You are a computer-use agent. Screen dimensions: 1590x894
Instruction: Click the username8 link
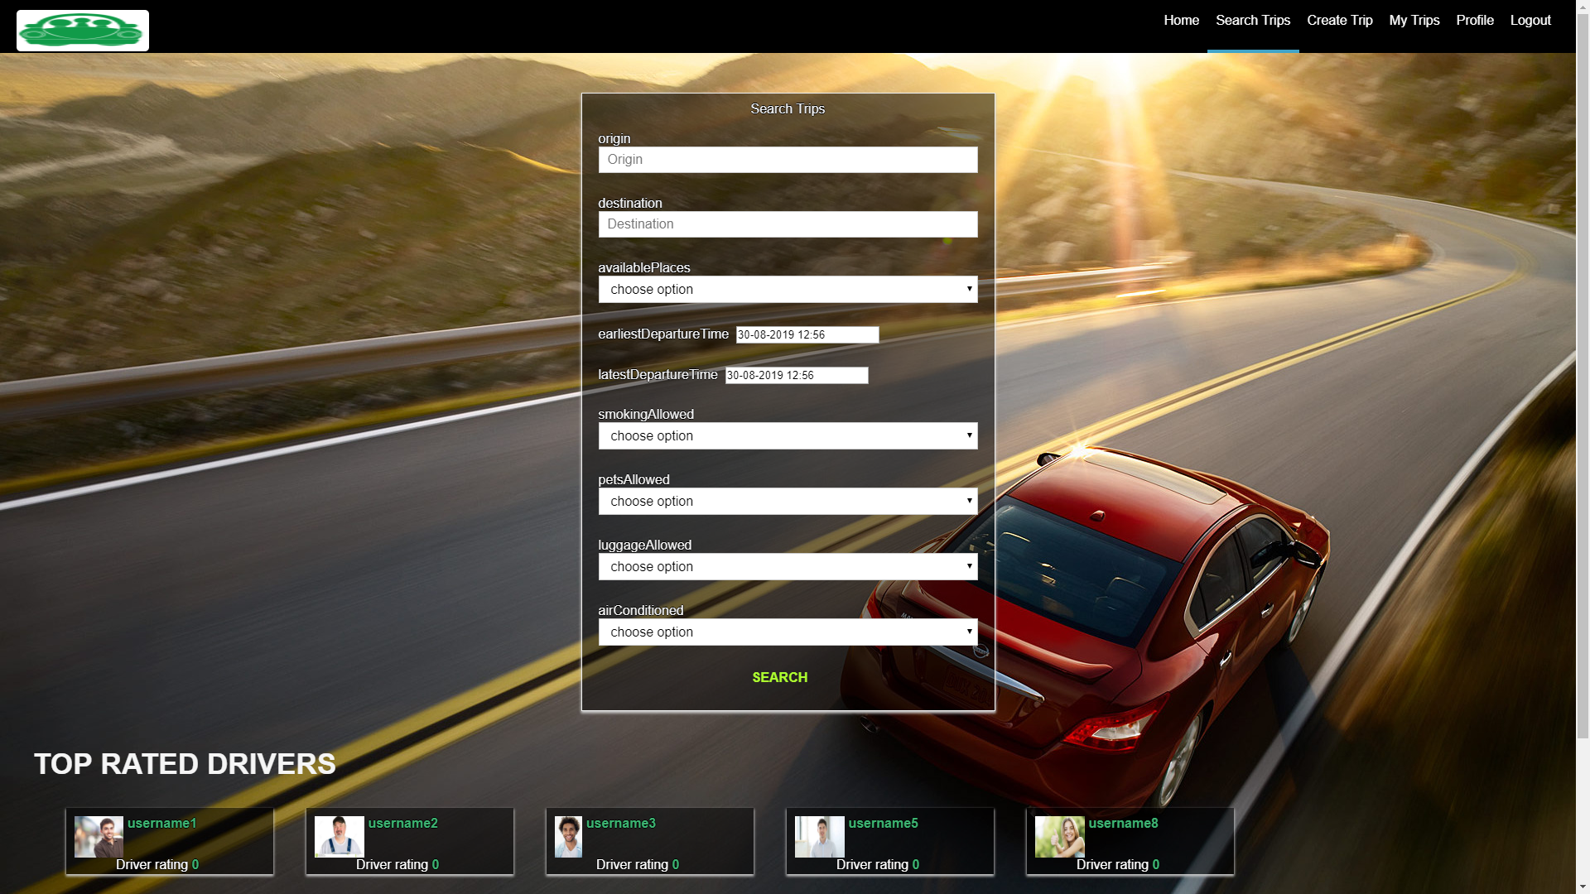click(x=1124, y=823)
